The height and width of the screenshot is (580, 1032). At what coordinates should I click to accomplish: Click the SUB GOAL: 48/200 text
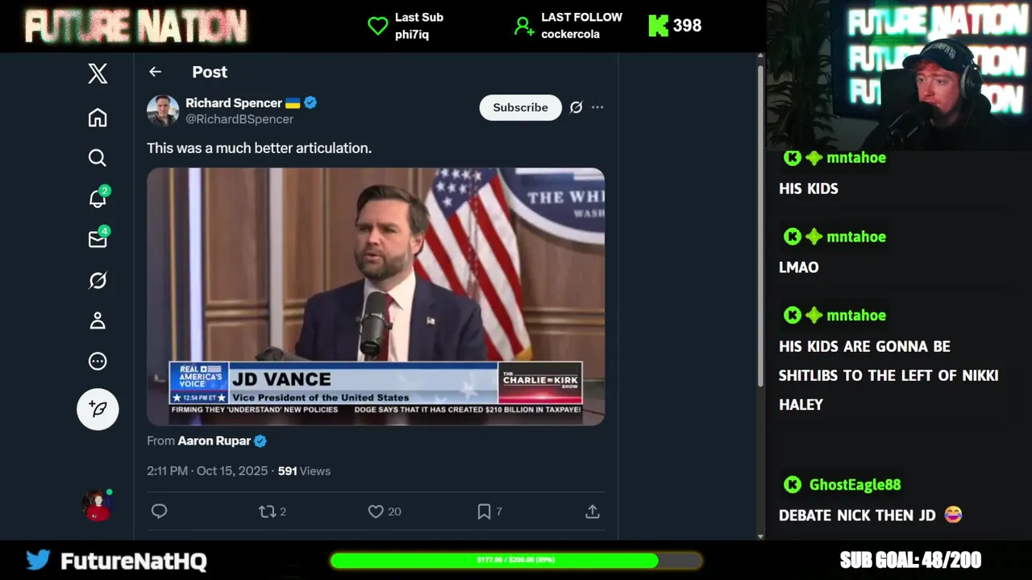click(910, 560)
